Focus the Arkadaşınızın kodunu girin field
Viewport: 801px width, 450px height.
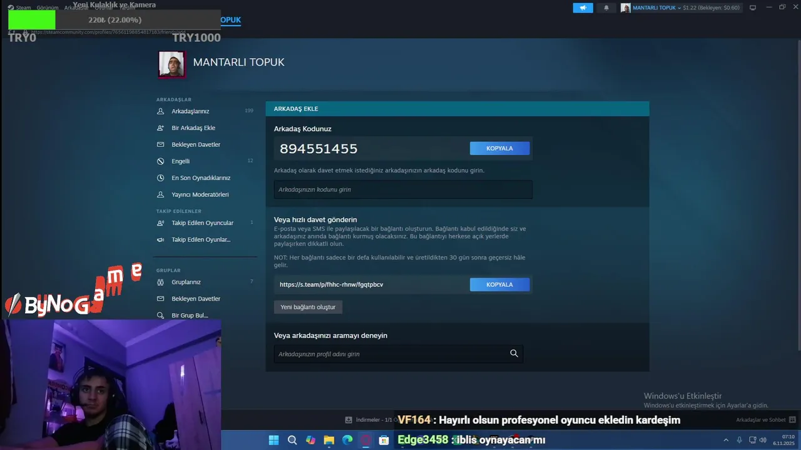tap(403, 189)
